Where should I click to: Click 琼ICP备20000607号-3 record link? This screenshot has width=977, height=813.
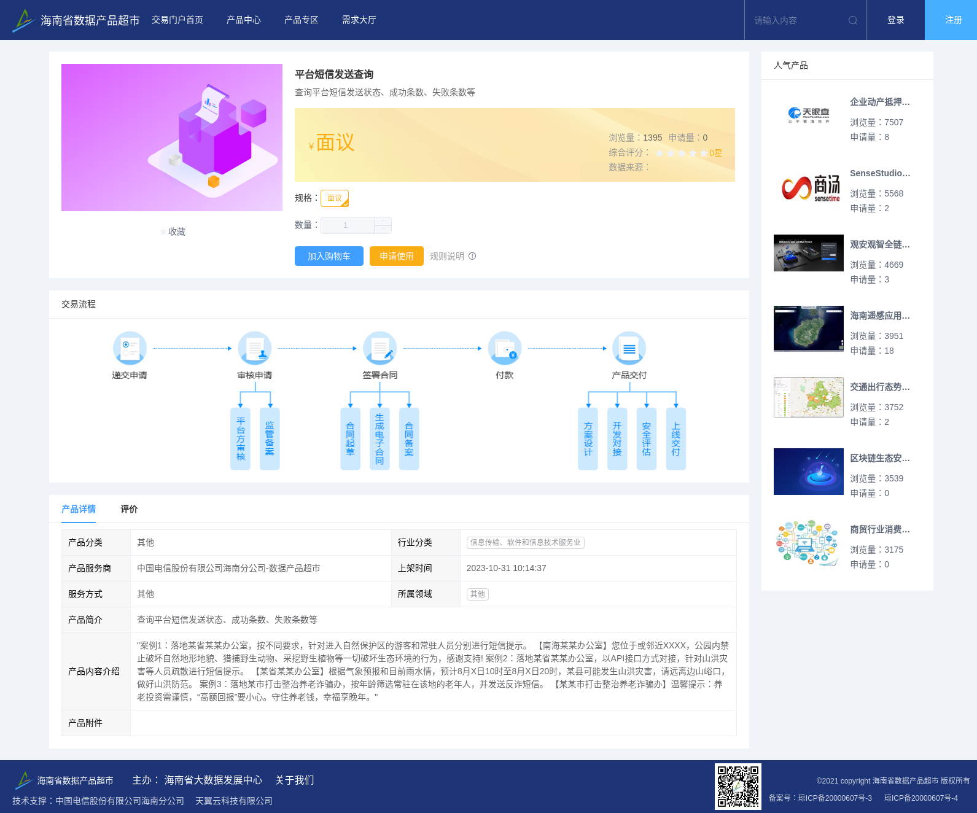(x=835, y=798)
